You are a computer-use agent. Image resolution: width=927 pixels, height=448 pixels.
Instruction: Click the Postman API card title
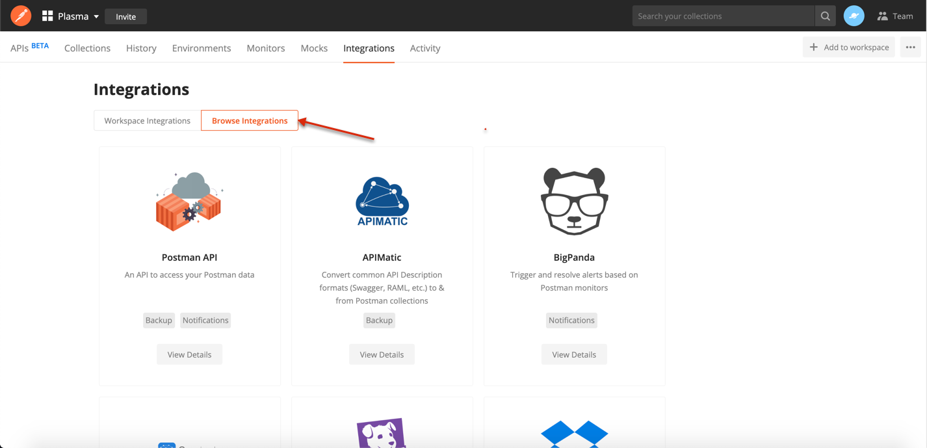(189, 257)
